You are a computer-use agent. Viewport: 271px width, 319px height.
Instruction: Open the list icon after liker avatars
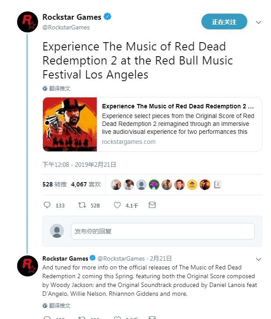coord(218,185)
